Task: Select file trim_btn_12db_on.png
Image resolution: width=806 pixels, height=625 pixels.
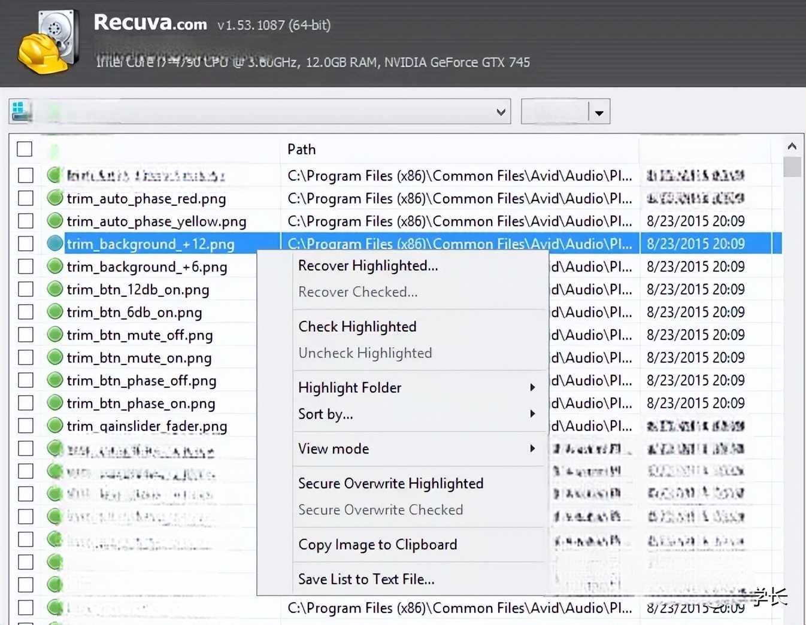Action: coord(138,289)
